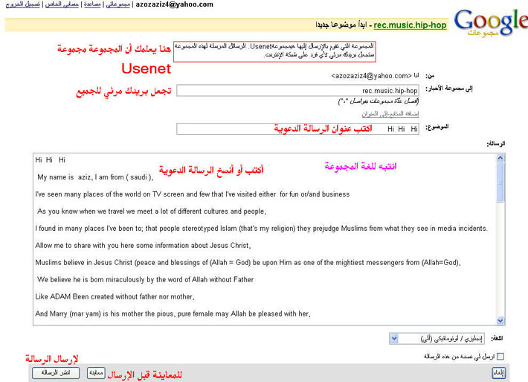Image resolution: width=528 pixels, height=382 pixels.
Task: Open the language dropdown
Action: 437,339
